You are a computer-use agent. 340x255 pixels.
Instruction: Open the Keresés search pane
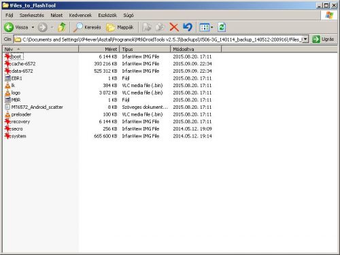pos(87,27)
